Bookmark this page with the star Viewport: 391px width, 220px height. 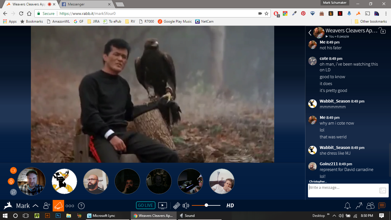point(266,13)
